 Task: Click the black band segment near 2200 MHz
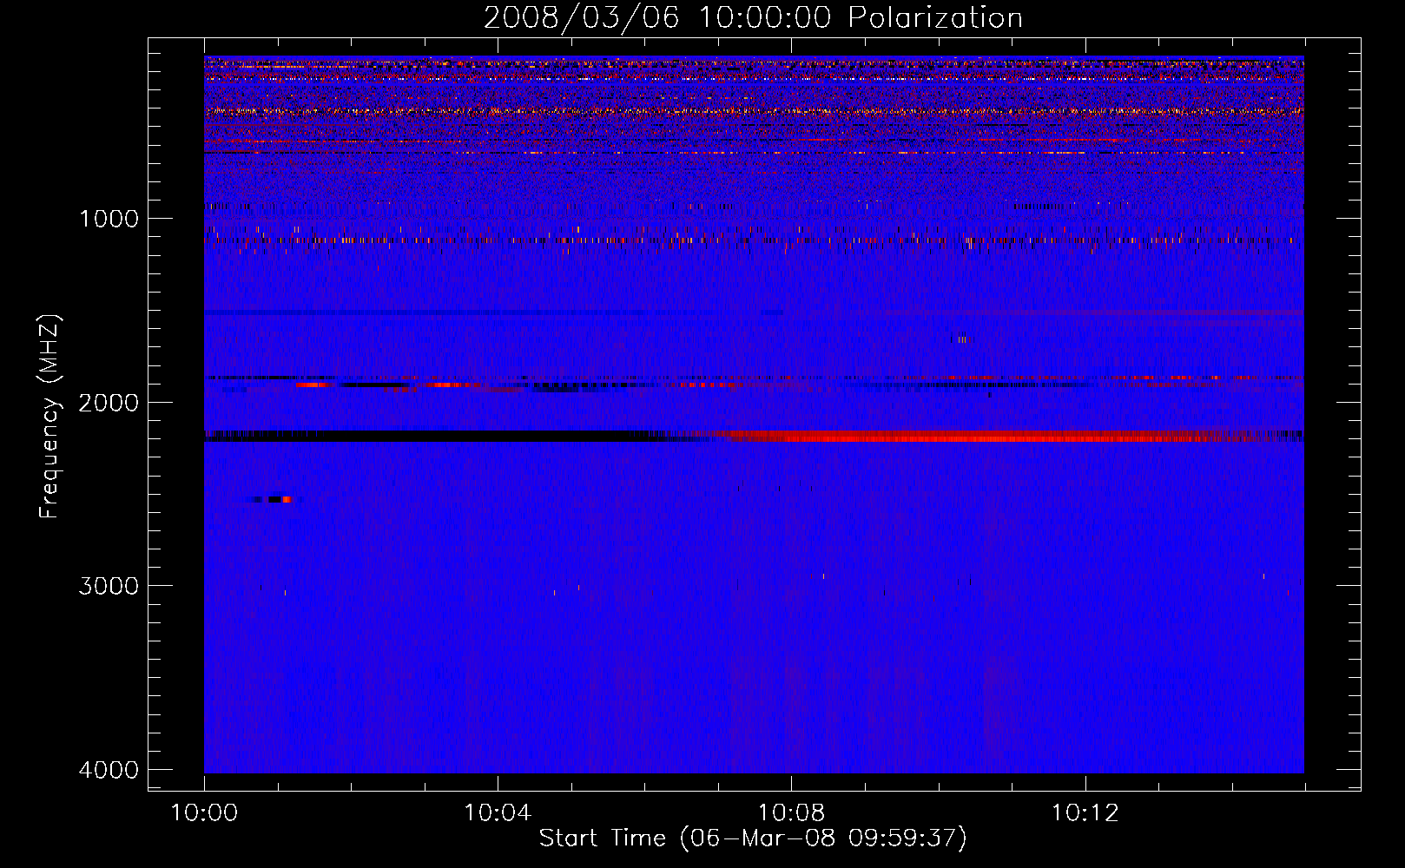click(434, 436)
